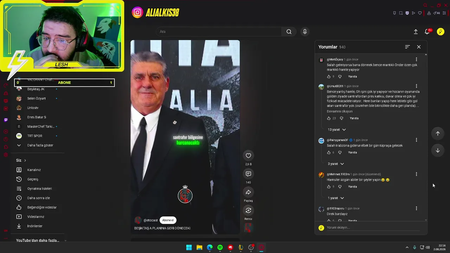450x253 pixels.
Task: Open options menu on @RainygamesOF comment
Action: (x=416, y=140)
